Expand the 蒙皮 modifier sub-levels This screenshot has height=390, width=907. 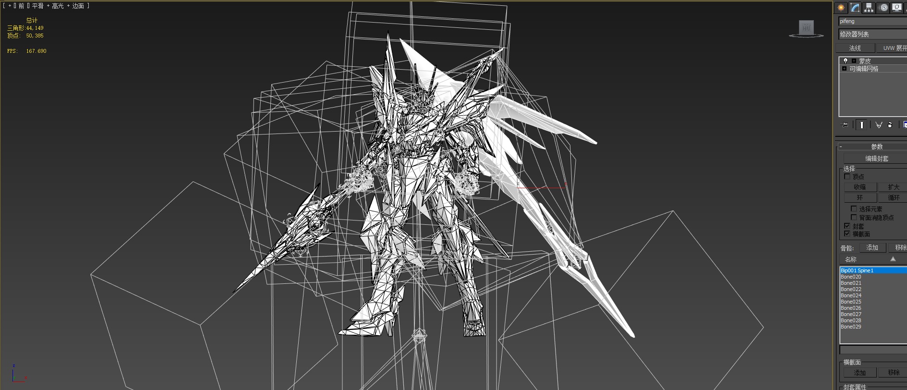click(x=854, y=61)
